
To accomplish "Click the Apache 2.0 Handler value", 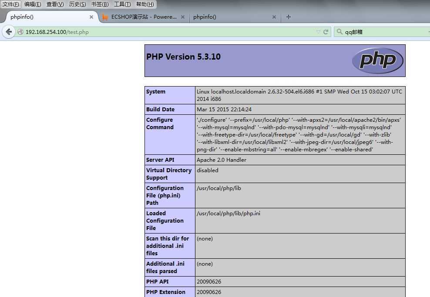I will click(221, 160).
